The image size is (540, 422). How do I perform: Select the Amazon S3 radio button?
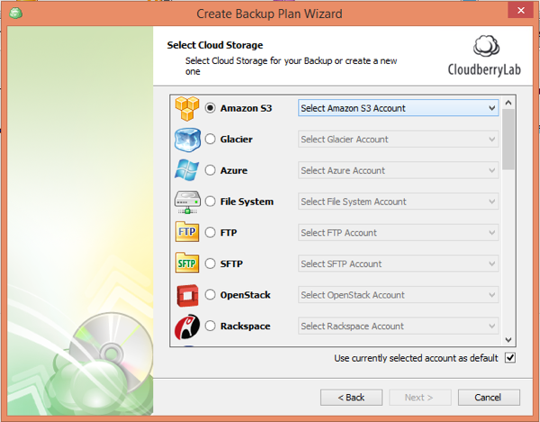point(210,108)
